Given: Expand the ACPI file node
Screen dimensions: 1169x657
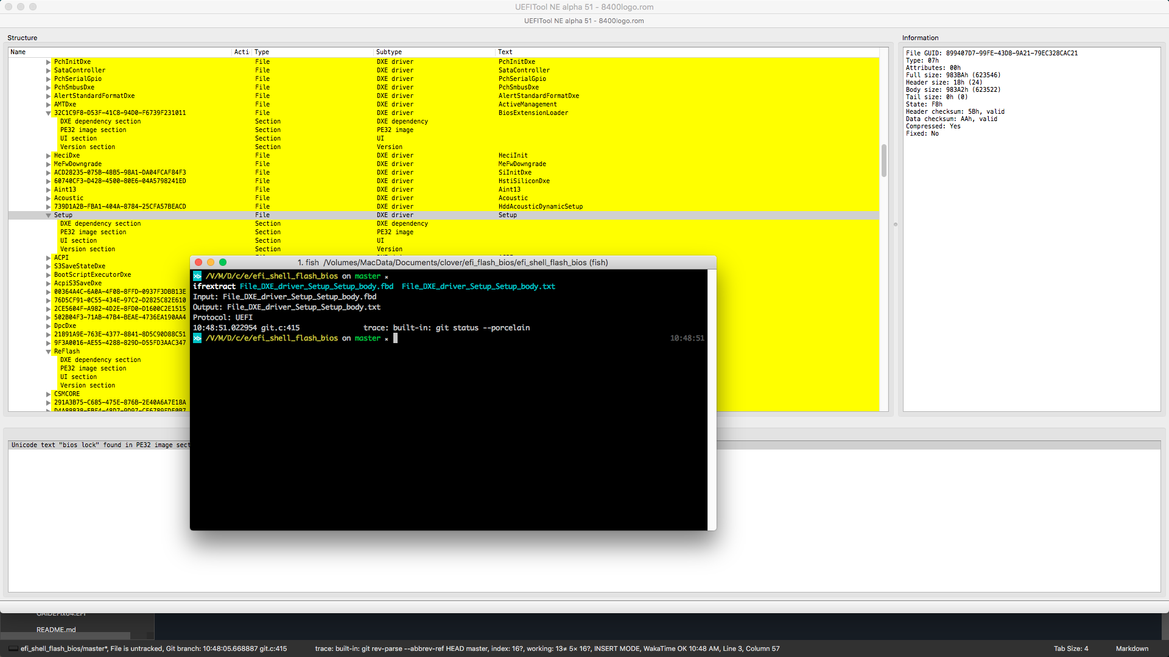Looking at the screenshot, I should pyautogui.click(x=49, y=258).
